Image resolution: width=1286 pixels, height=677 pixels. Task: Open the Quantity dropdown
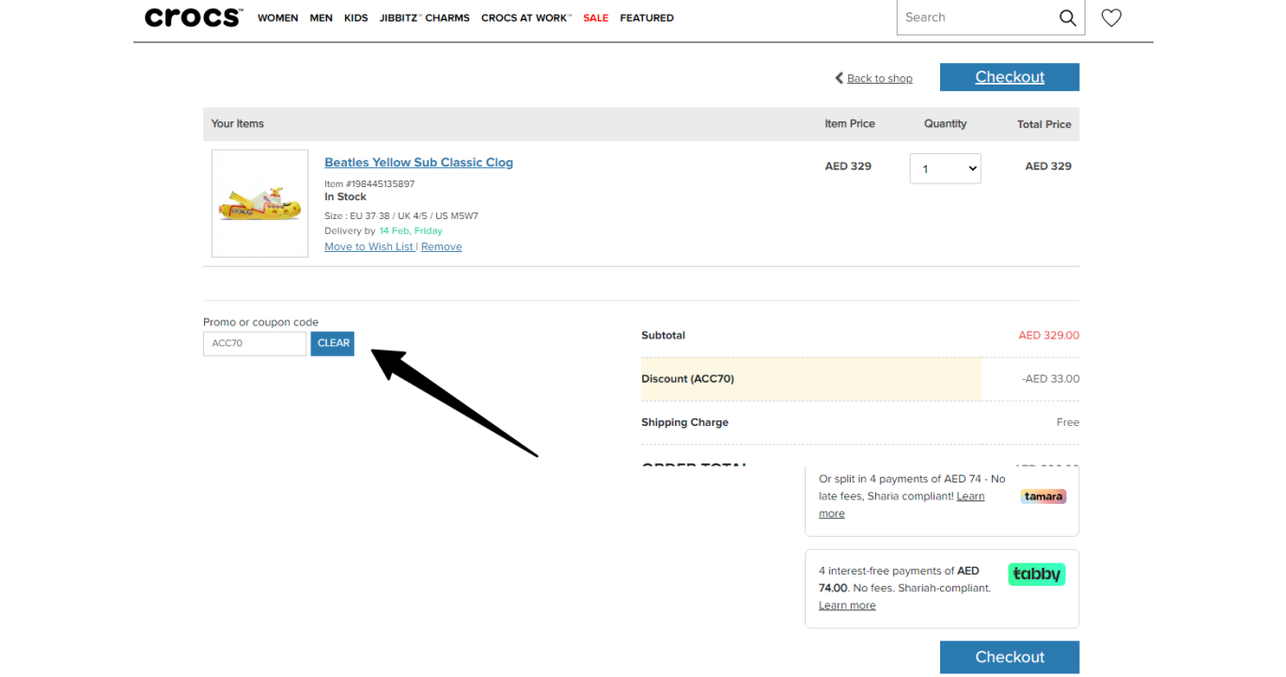[x=945, y=168]
